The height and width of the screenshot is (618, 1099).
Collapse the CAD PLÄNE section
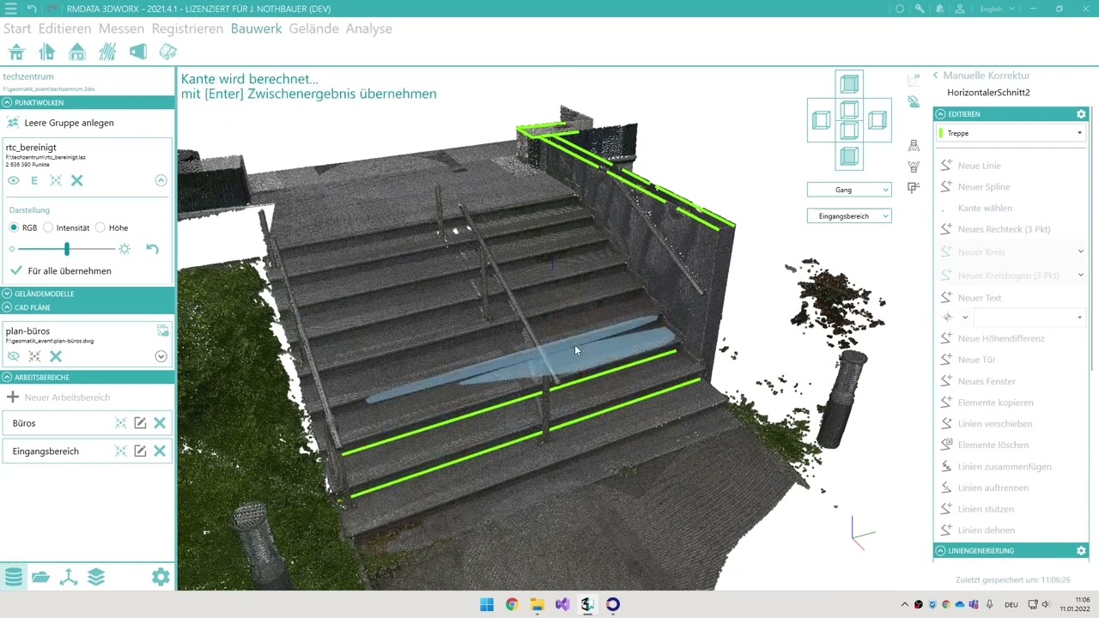(7, 307)
